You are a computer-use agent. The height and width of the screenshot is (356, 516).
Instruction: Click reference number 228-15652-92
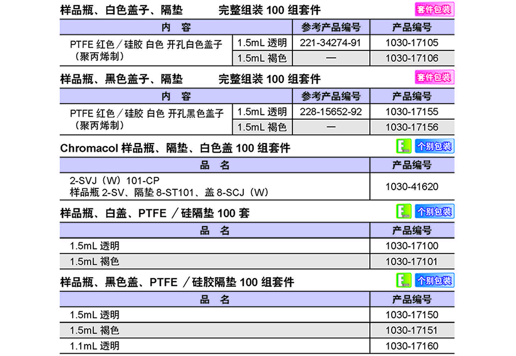coord(331,112)
